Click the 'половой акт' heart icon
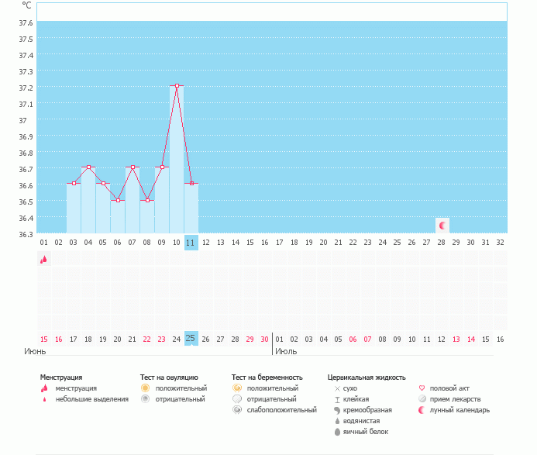The height and width of the screenshot is (455, 537). [422, 388]
